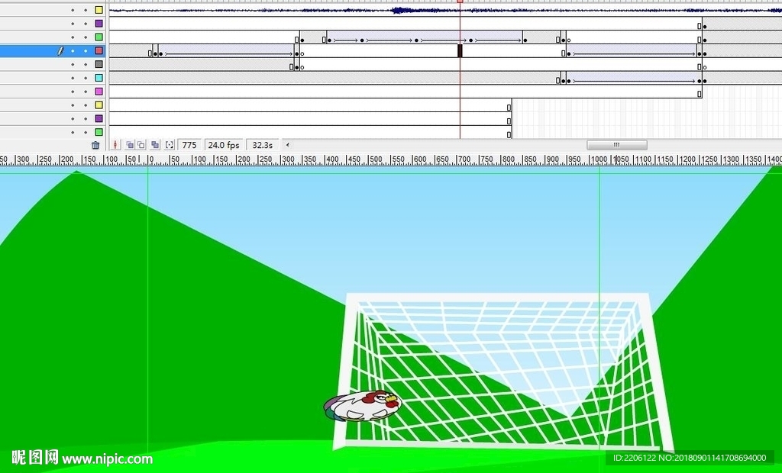Image resolution: width=782 pixels, height=473 pixels.
Task: Hide the cyan-swatch layer
Action: coord(73,78)
